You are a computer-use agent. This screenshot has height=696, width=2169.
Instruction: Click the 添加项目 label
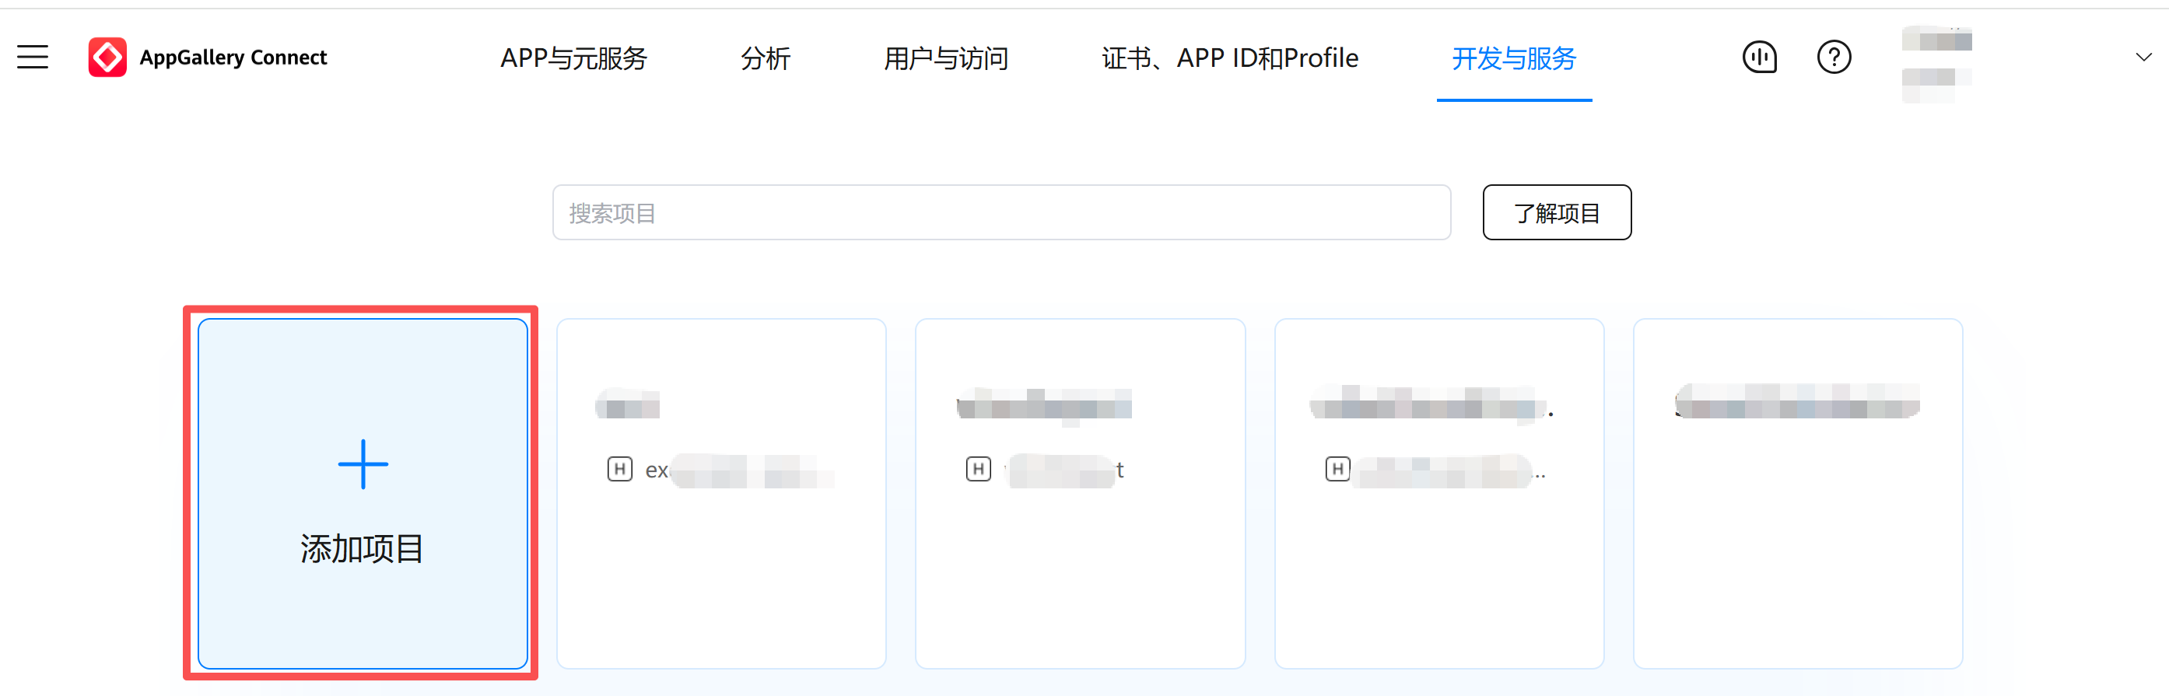coord(362,549)
